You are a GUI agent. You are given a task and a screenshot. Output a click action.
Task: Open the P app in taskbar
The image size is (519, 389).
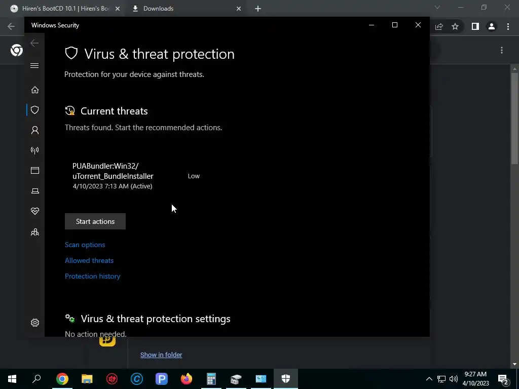(162, 379)
